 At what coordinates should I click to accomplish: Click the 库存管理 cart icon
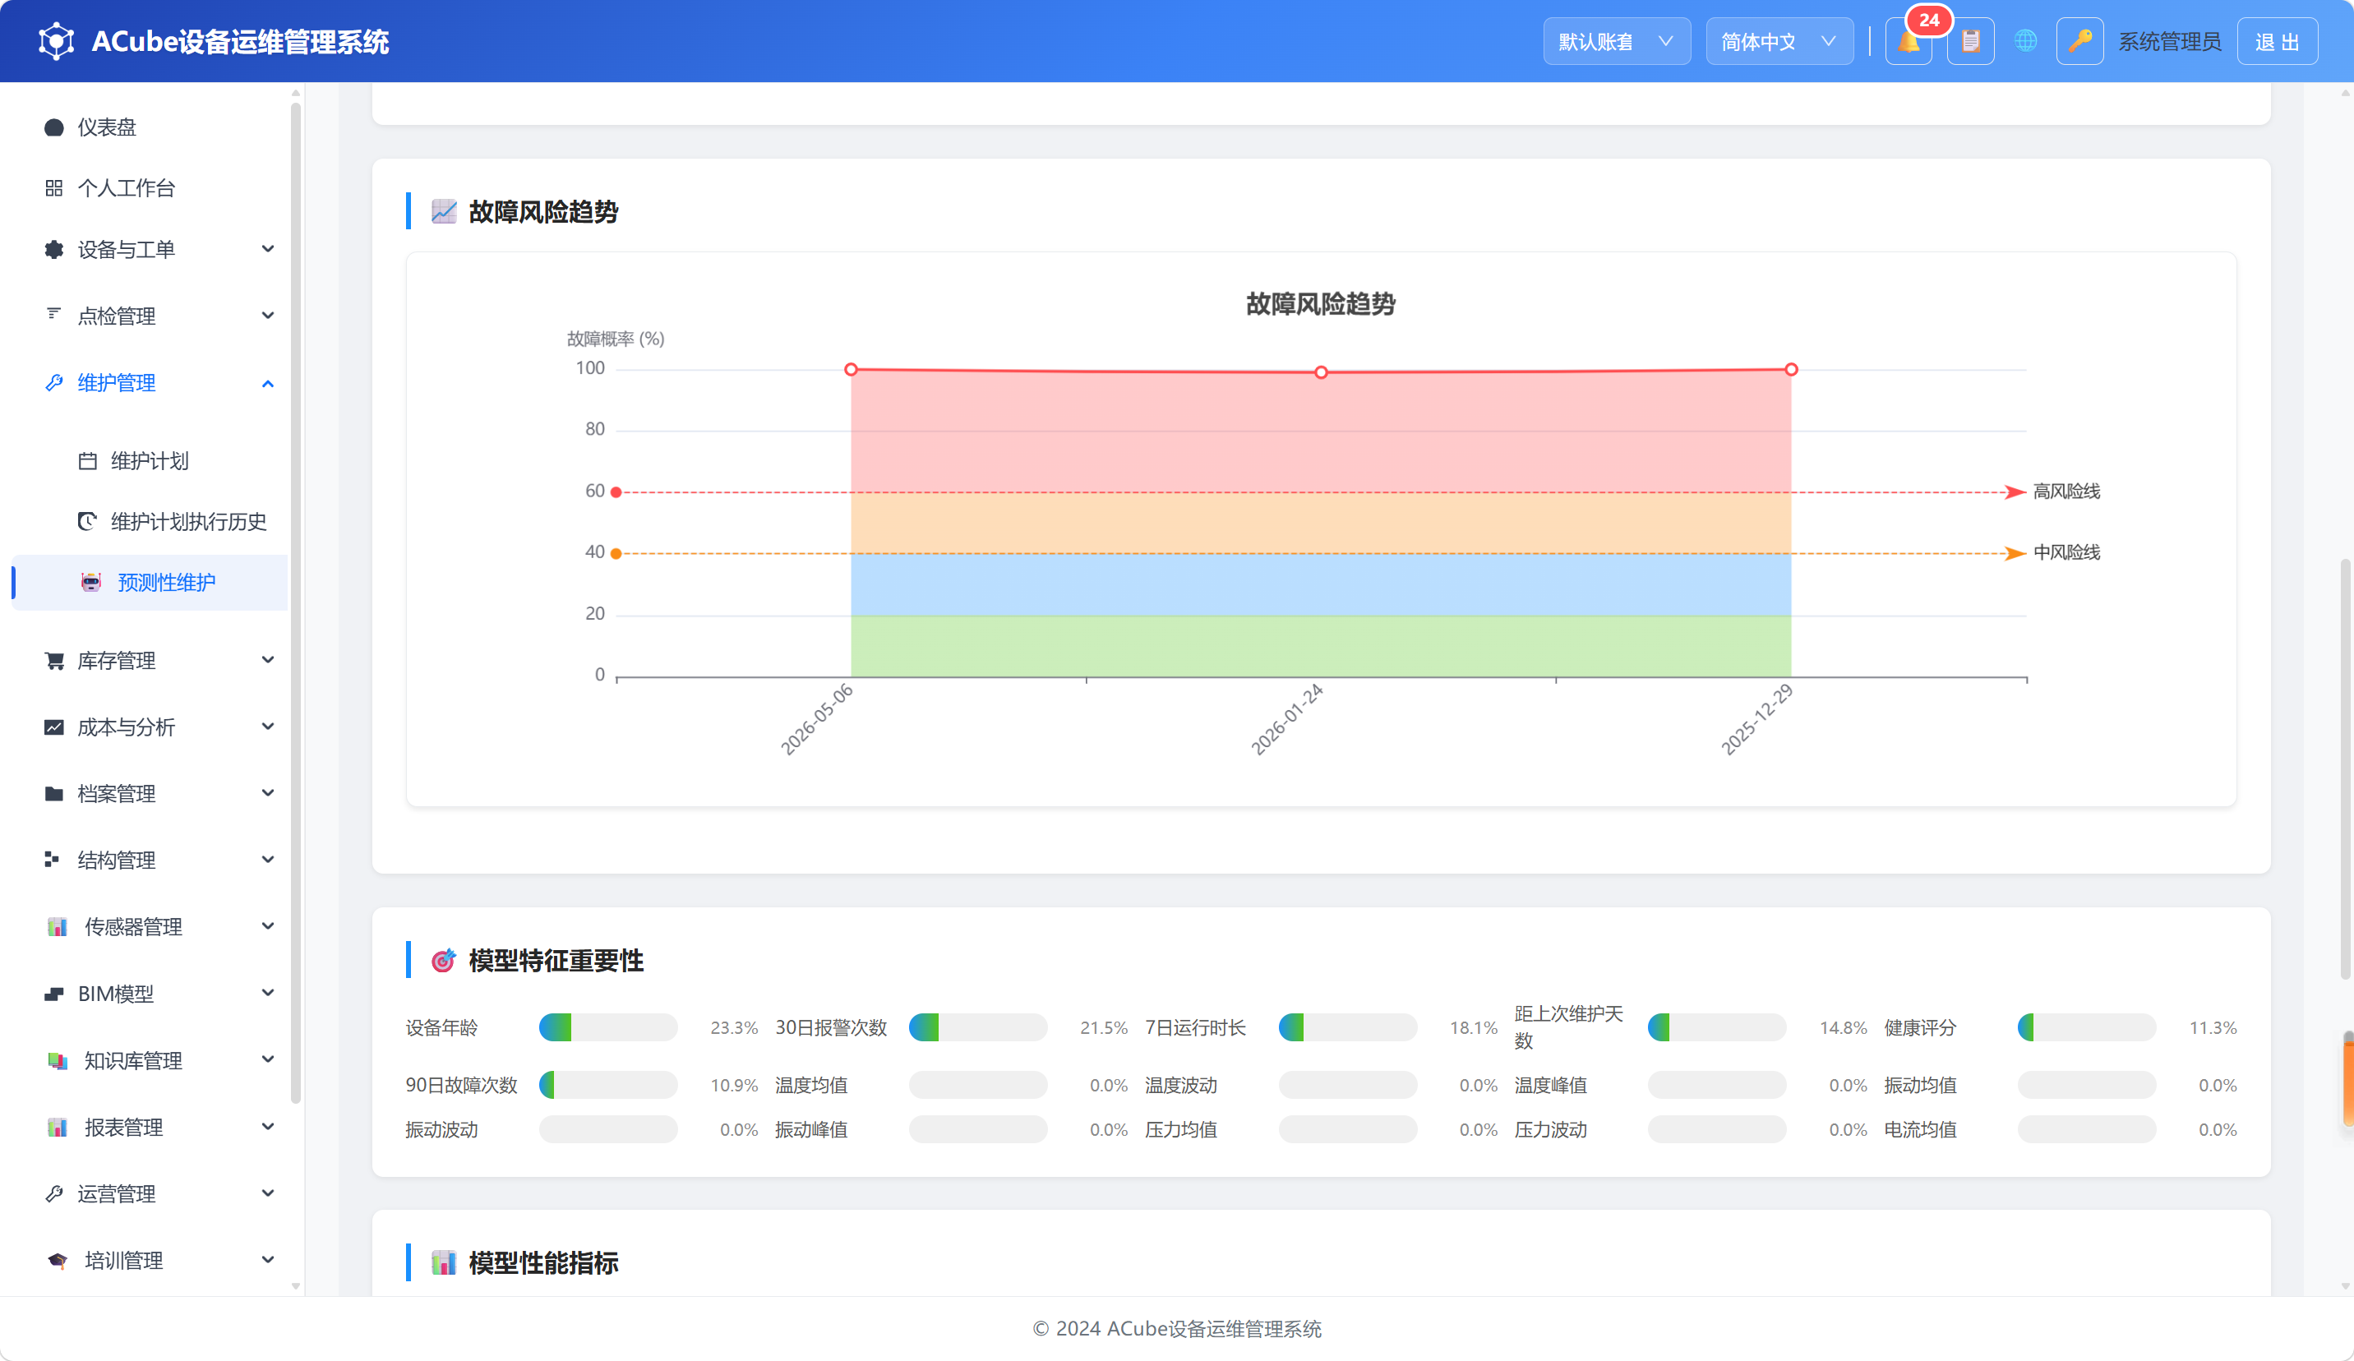coord(54,661)
